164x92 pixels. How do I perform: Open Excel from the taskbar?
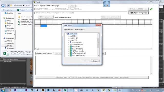tap(65, 90)
